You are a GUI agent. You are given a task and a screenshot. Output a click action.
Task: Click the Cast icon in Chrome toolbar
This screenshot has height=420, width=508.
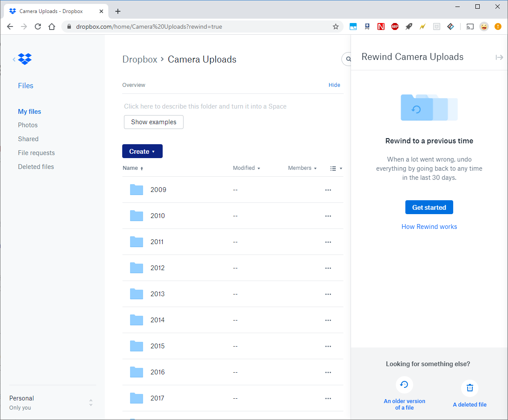[x=470, y=26]
